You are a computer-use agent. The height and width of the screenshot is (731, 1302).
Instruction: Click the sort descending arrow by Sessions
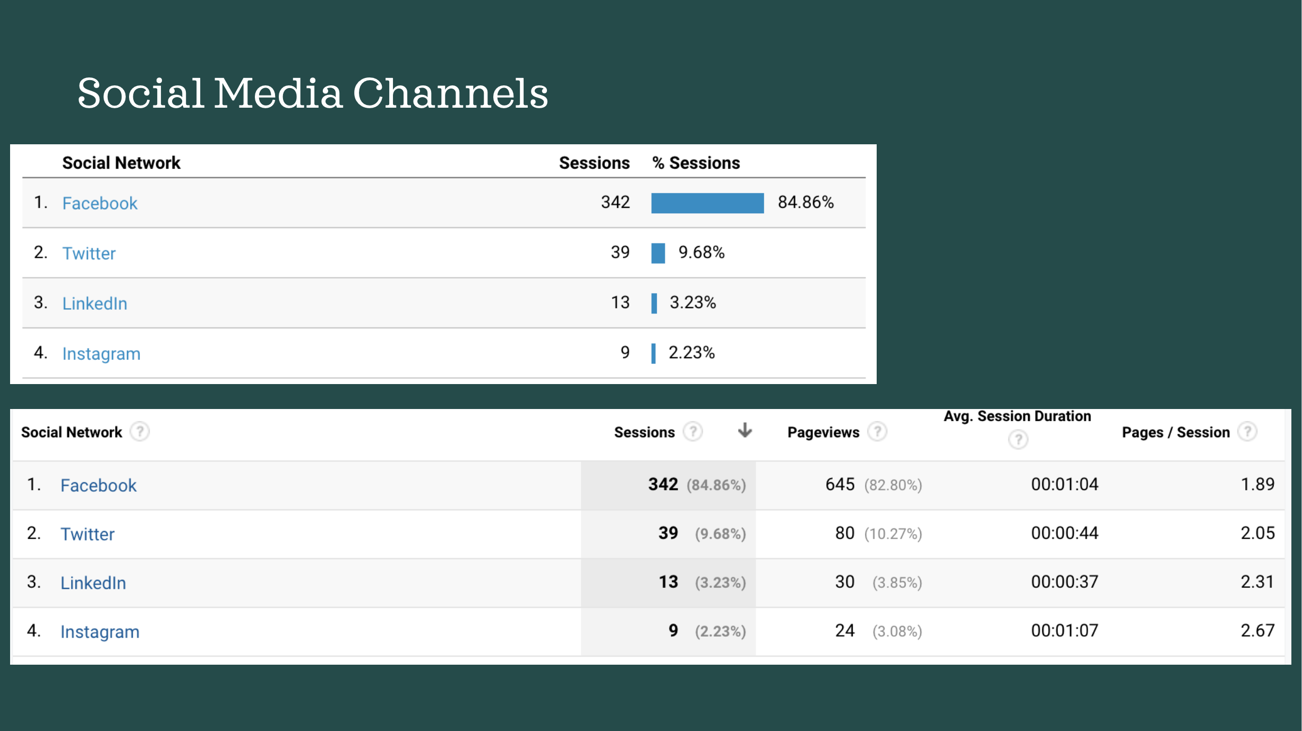pyautogui.click(x=745, y=430)
